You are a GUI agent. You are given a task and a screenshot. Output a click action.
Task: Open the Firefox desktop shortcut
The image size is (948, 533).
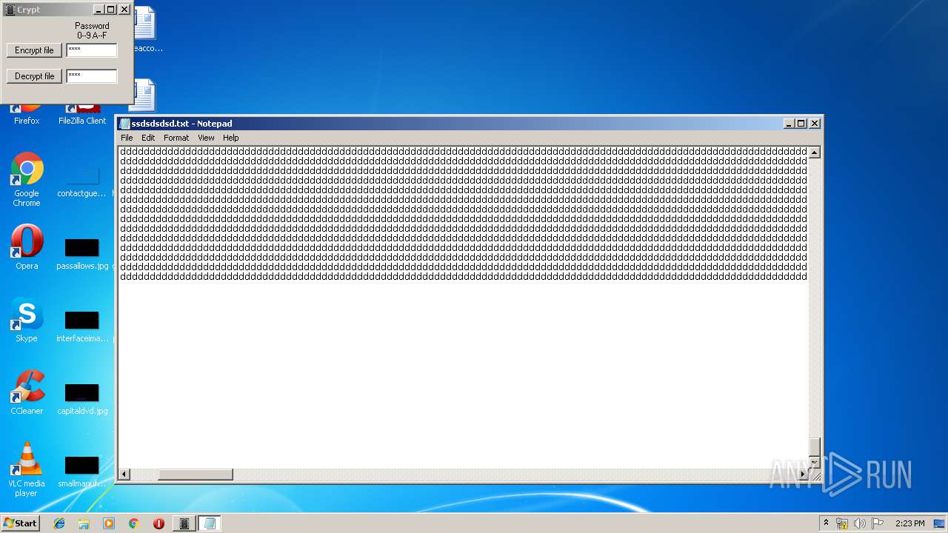pyautogui.click(x=27, y=115)
